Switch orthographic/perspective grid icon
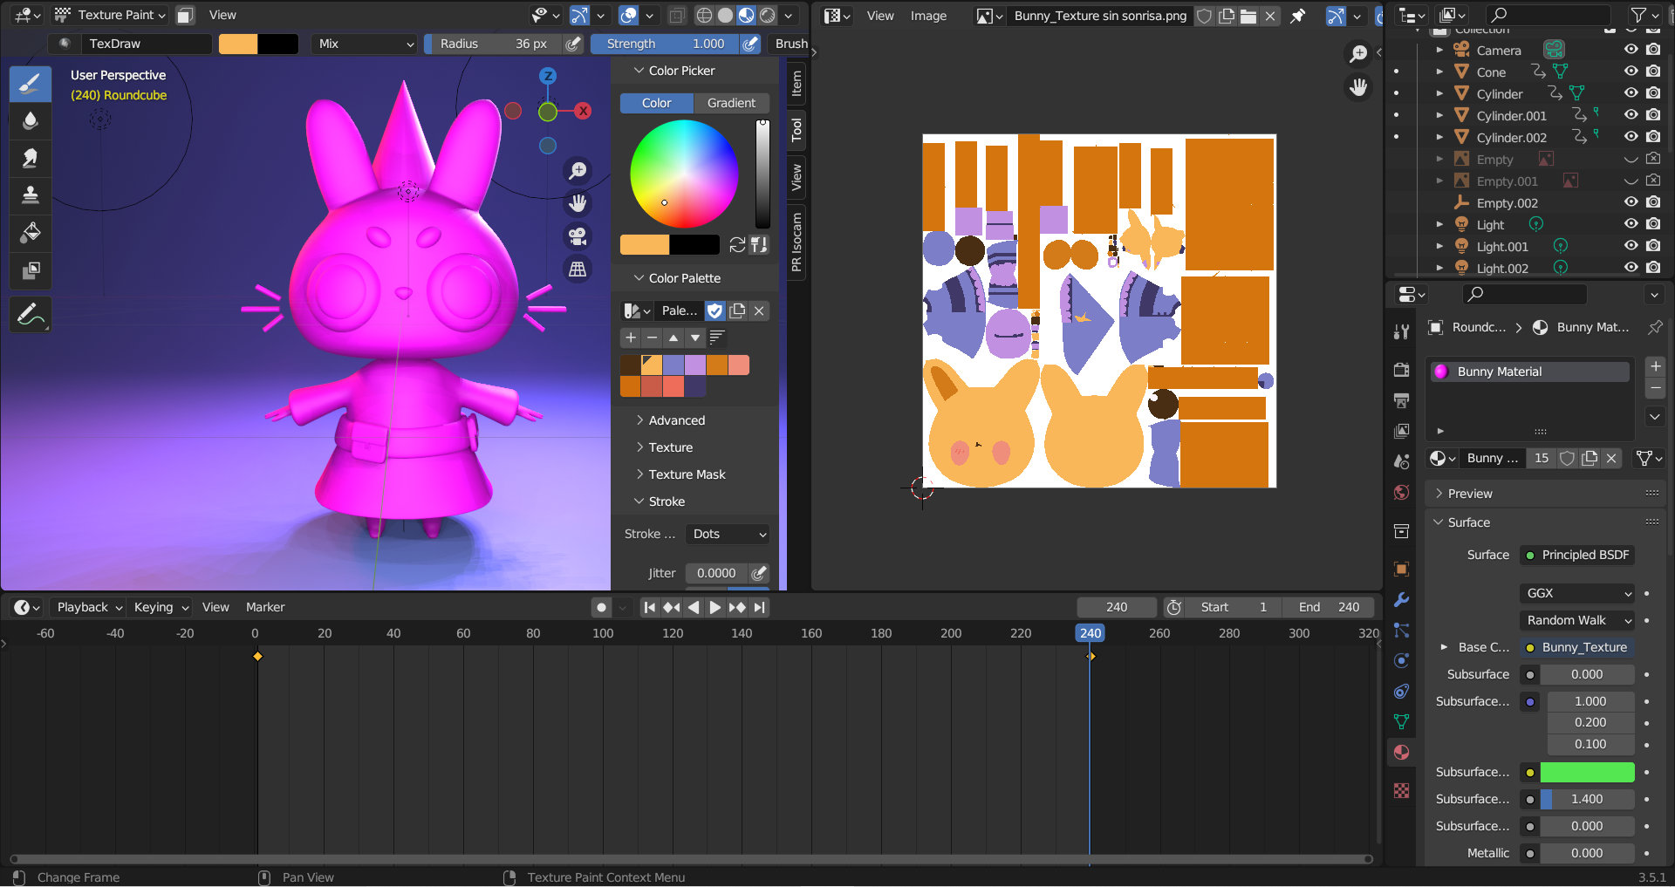 [578, 270]
